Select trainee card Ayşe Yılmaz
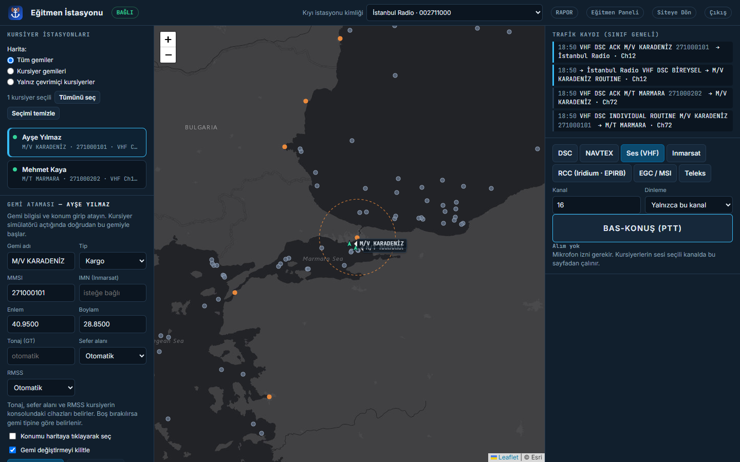The height and width of the screenshot is (462, 740). (77, 142)
